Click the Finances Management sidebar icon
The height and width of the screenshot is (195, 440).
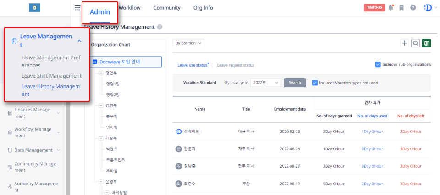(10, 113)
